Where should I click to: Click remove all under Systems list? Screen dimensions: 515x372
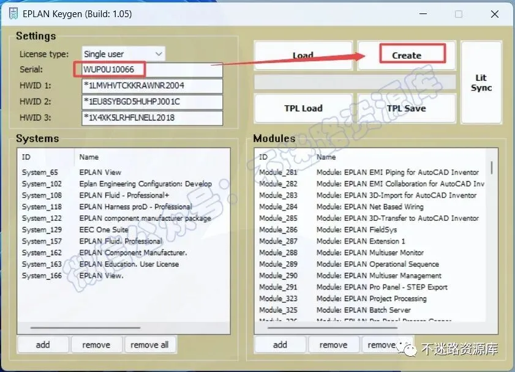click(x=150, y=344)
